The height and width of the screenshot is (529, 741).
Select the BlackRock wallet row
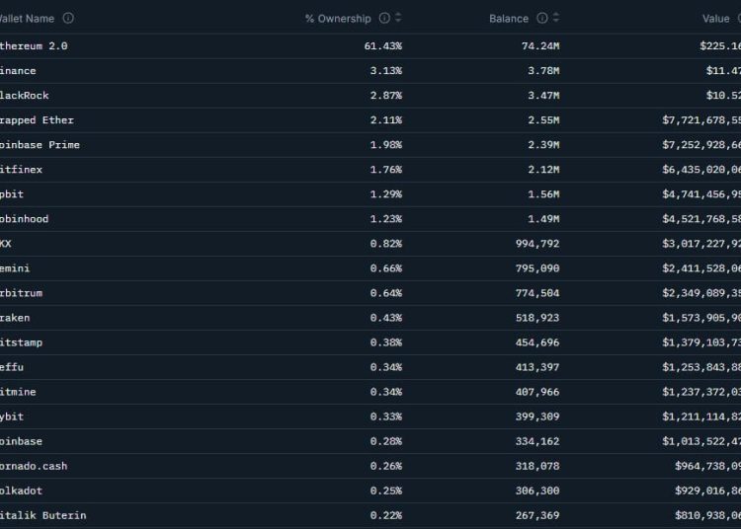[24, 96]
